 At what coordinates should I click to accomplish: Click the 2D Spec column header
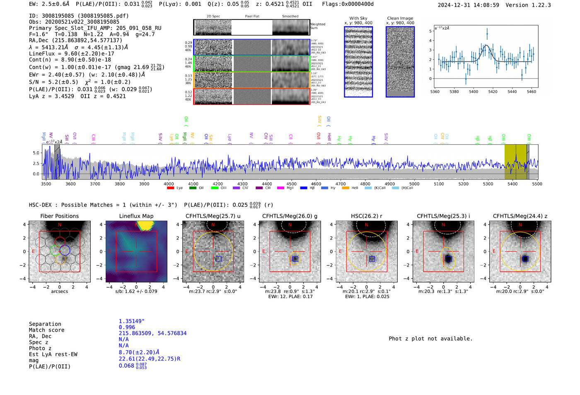[213, 17]
